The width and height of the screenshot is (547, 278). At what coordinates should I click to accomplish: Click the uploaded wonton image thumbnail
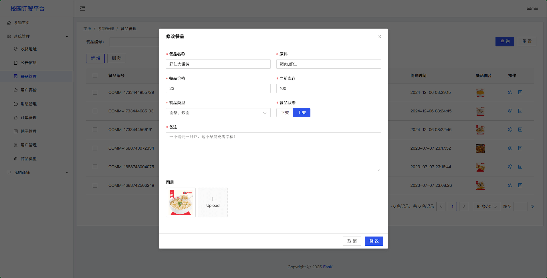pyautogui.click(x=181, y=202)
